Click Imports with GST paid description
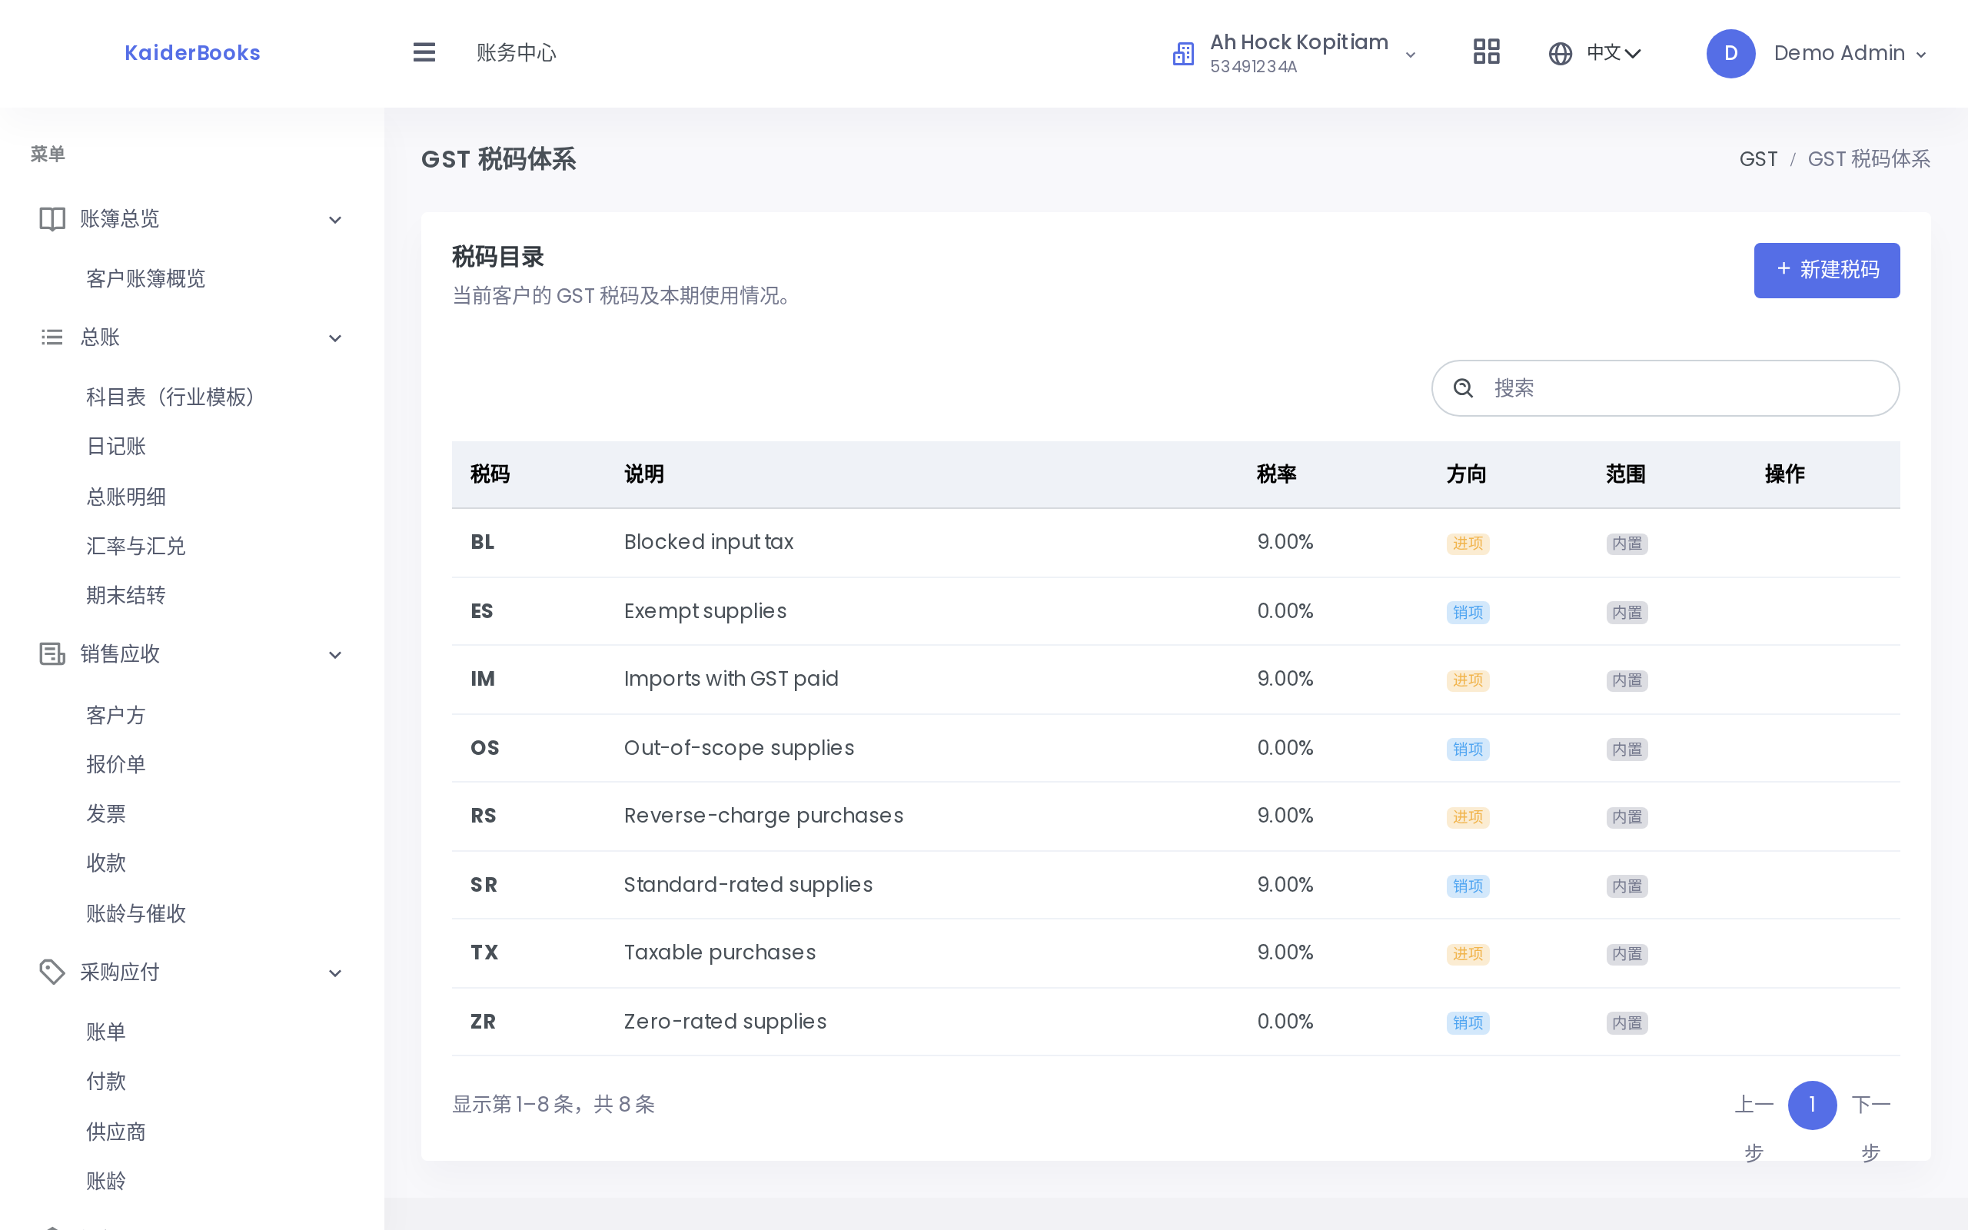1968x1230 pixels. pyautogui.click(x=731, y=680)
